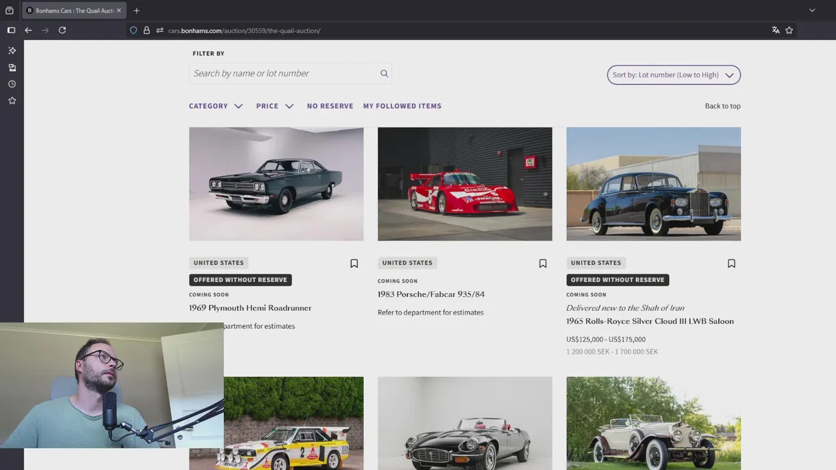This screenshot has width=836, height=470.
Task: Bookmark this page with the star icon
Action: 789,30
